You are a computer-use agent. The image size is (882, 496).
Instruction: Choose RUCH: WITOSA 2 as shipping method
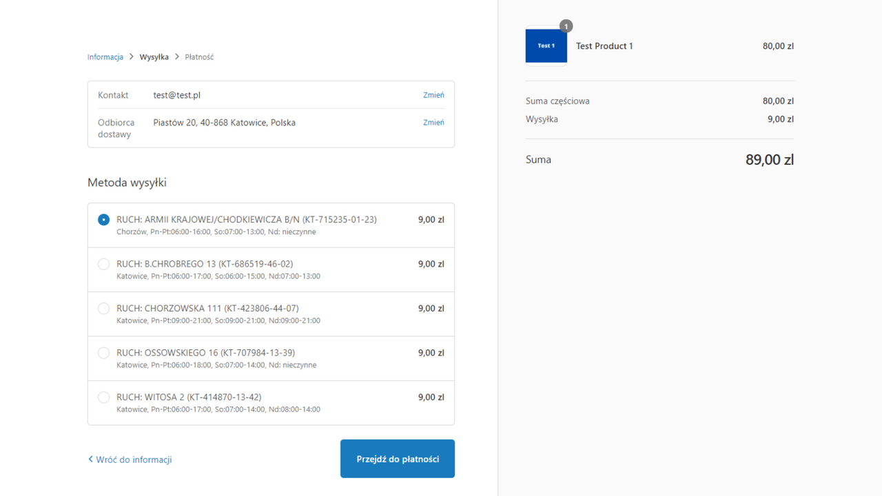tap(103, 397)
